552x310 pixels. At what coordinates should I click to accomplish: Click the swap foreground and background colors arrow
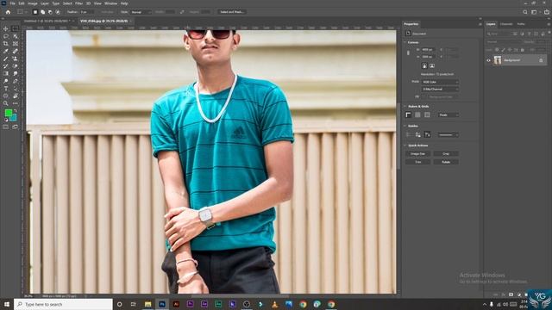pyautogui.click(x=16, y=111)
